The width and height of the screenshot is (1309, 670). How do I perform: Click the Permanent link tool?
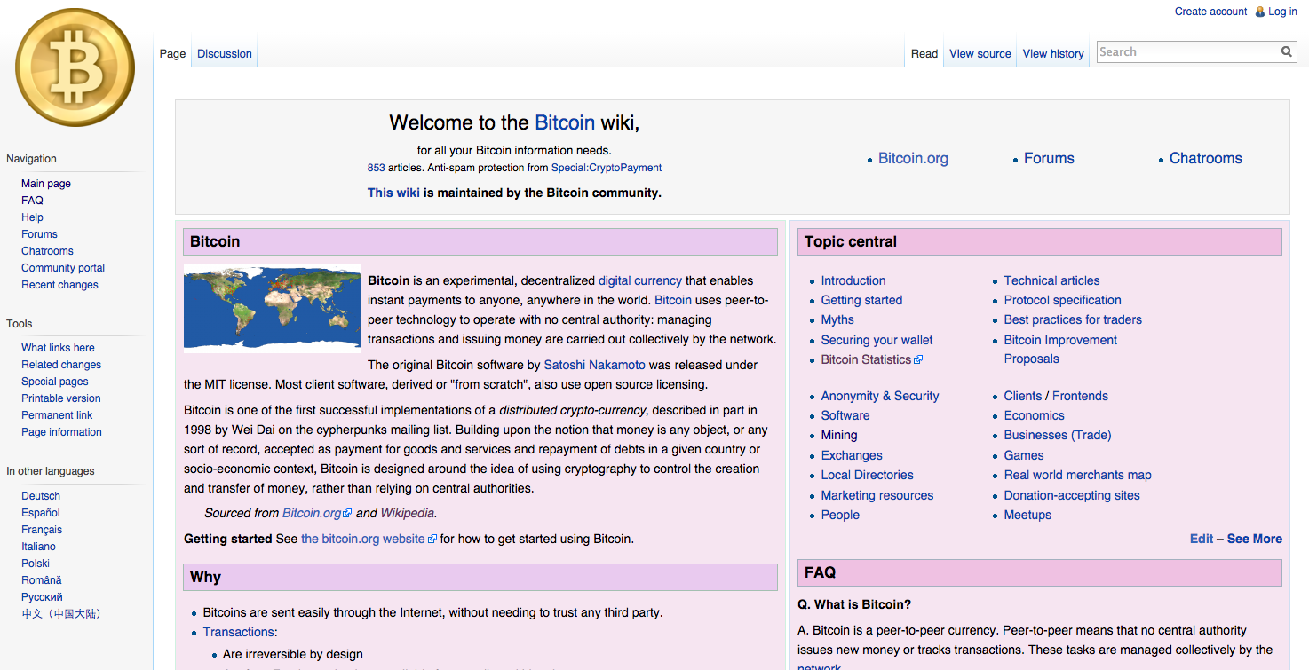(57, 415)
